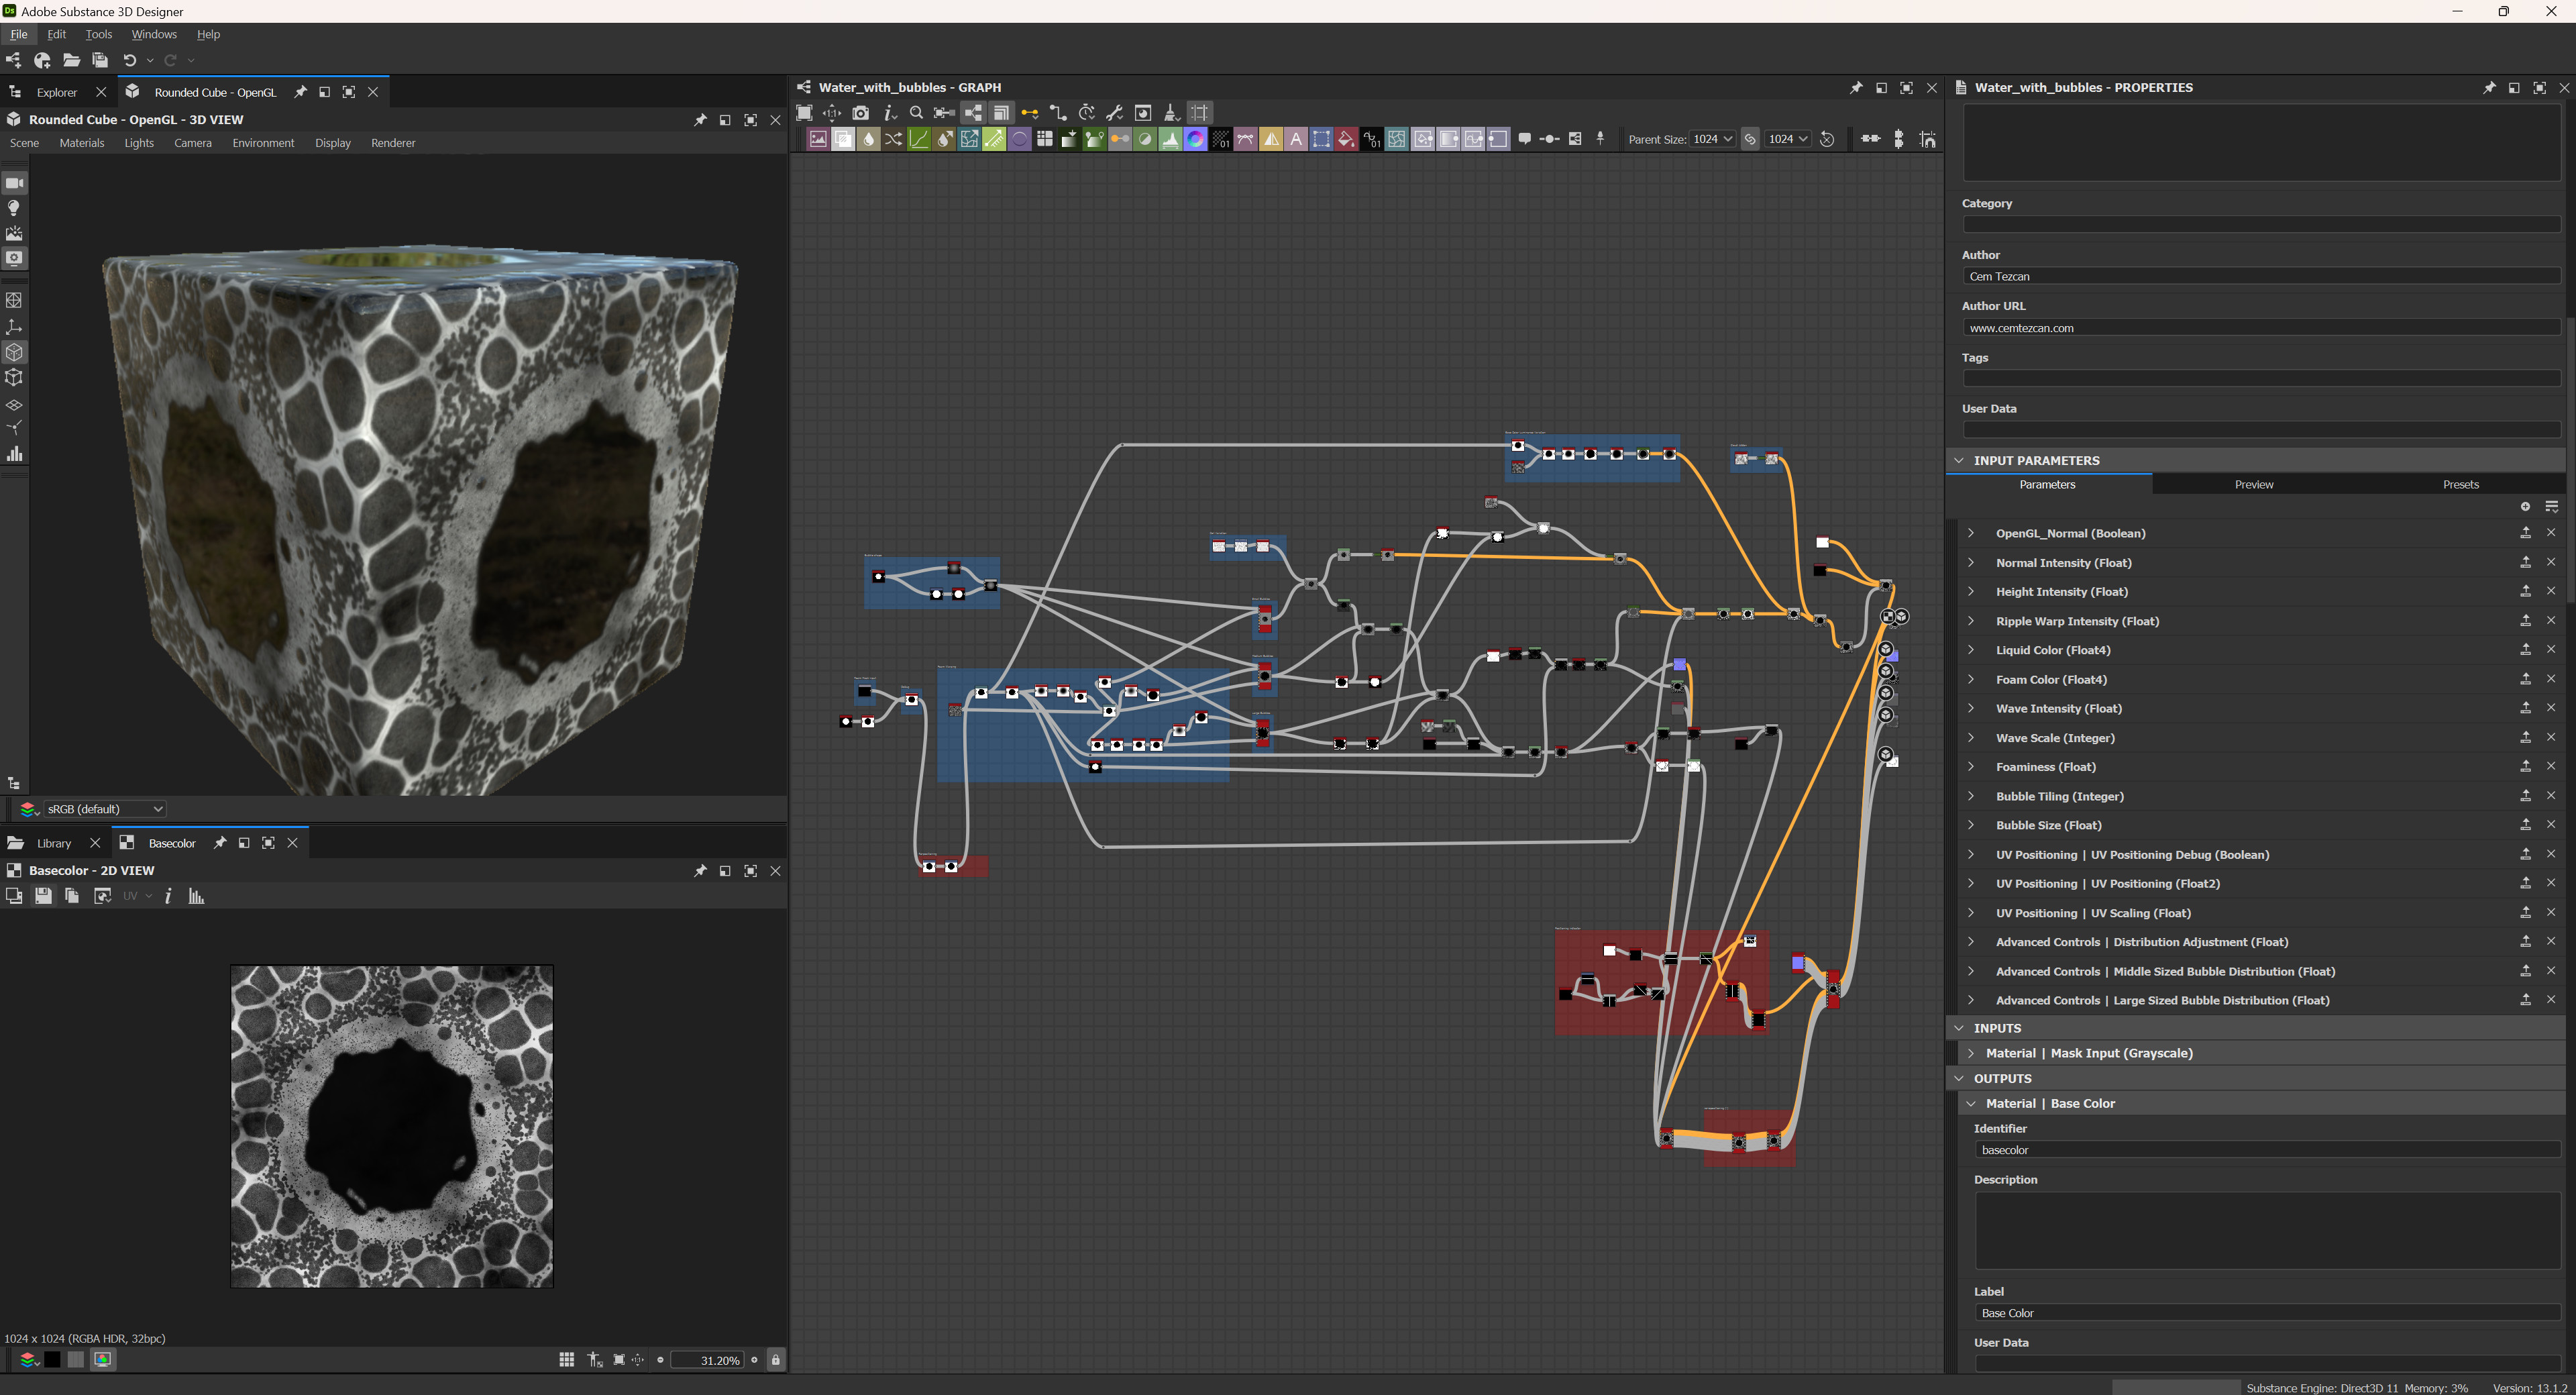The width and height of the screenshot is (2576, 1395).
Task: Click the clean graph broom icon
Action: 1171,113
